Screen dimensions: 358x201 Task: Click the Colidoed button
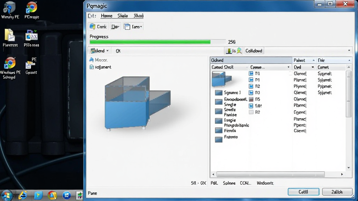tap(254, 51)
